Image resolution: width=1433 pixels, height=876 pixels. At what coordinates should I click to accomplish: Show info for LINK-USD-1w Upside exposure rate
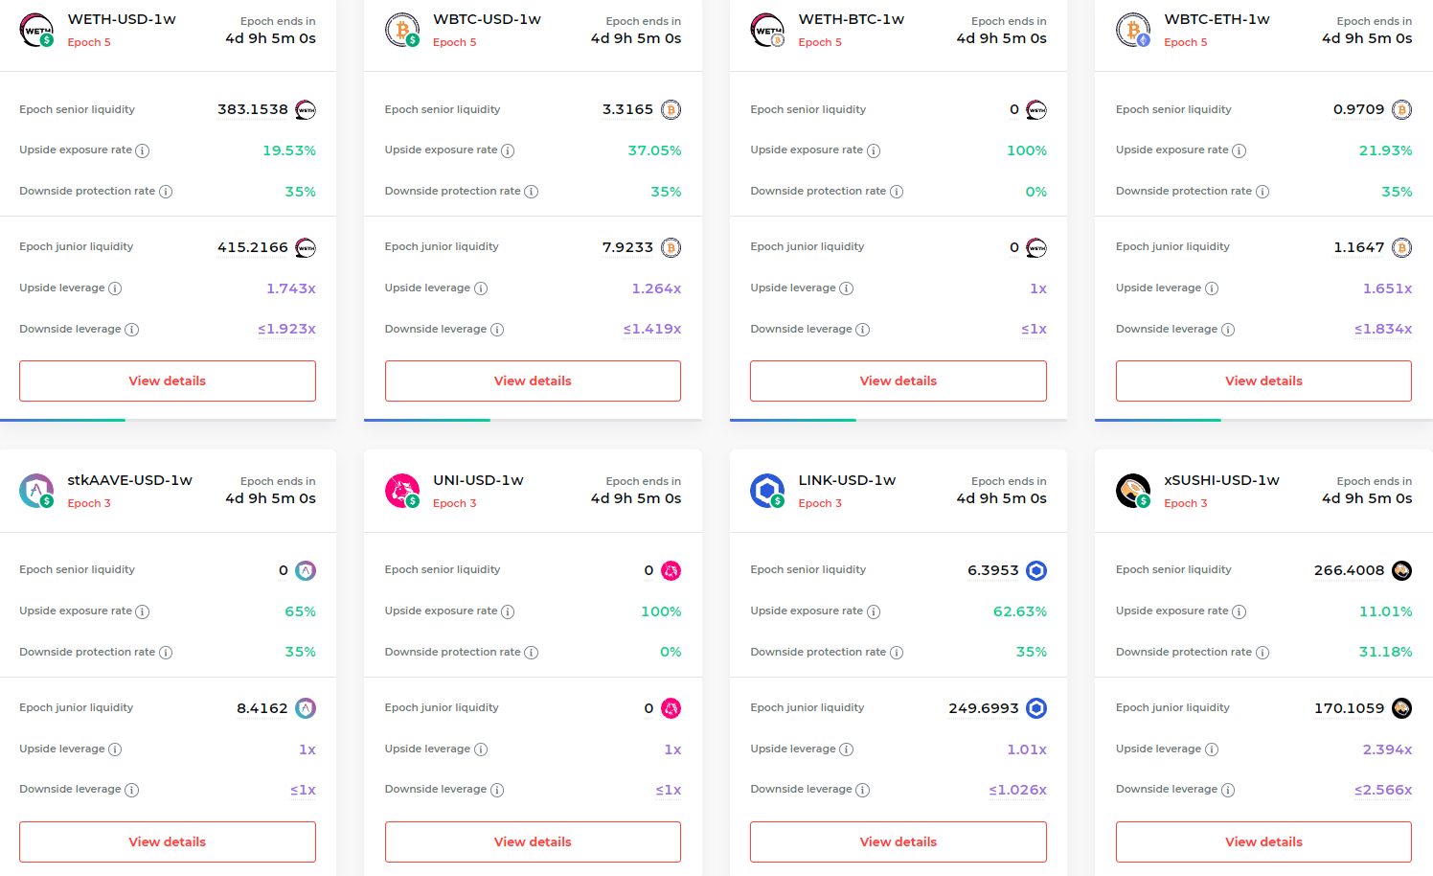click(x=874, y=611)
